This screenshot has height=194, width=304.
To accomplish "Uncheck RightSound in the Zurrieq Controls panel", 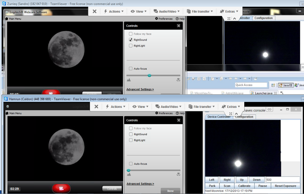I will click(x=131, y=40).
